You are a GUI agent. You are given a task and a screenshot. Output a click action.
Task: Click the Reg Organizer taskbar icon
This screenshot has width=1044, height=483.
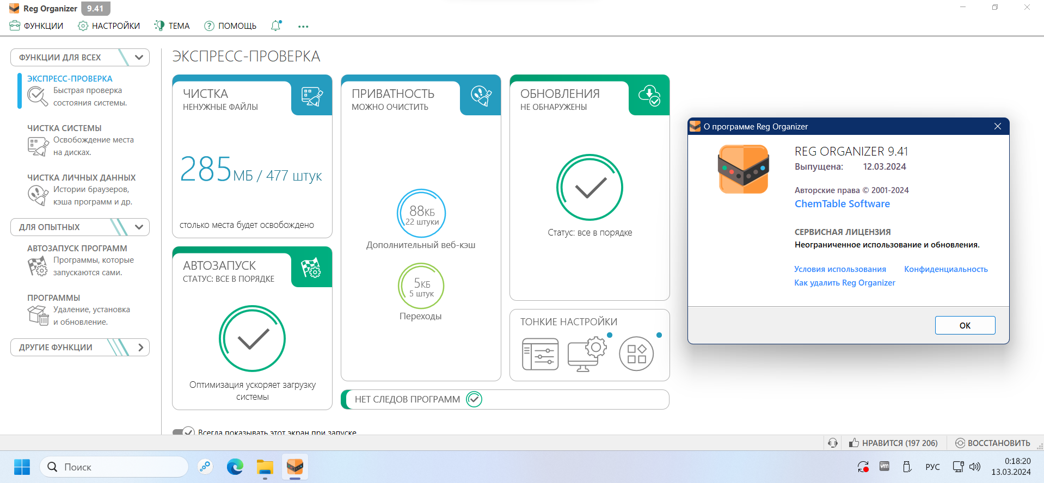pos(295,467)
